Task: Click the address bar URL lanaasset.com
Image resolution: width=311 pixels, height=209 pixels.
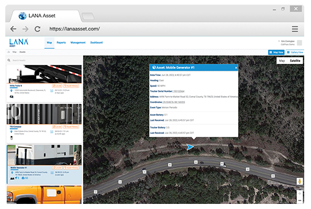Action: point(75,29)
